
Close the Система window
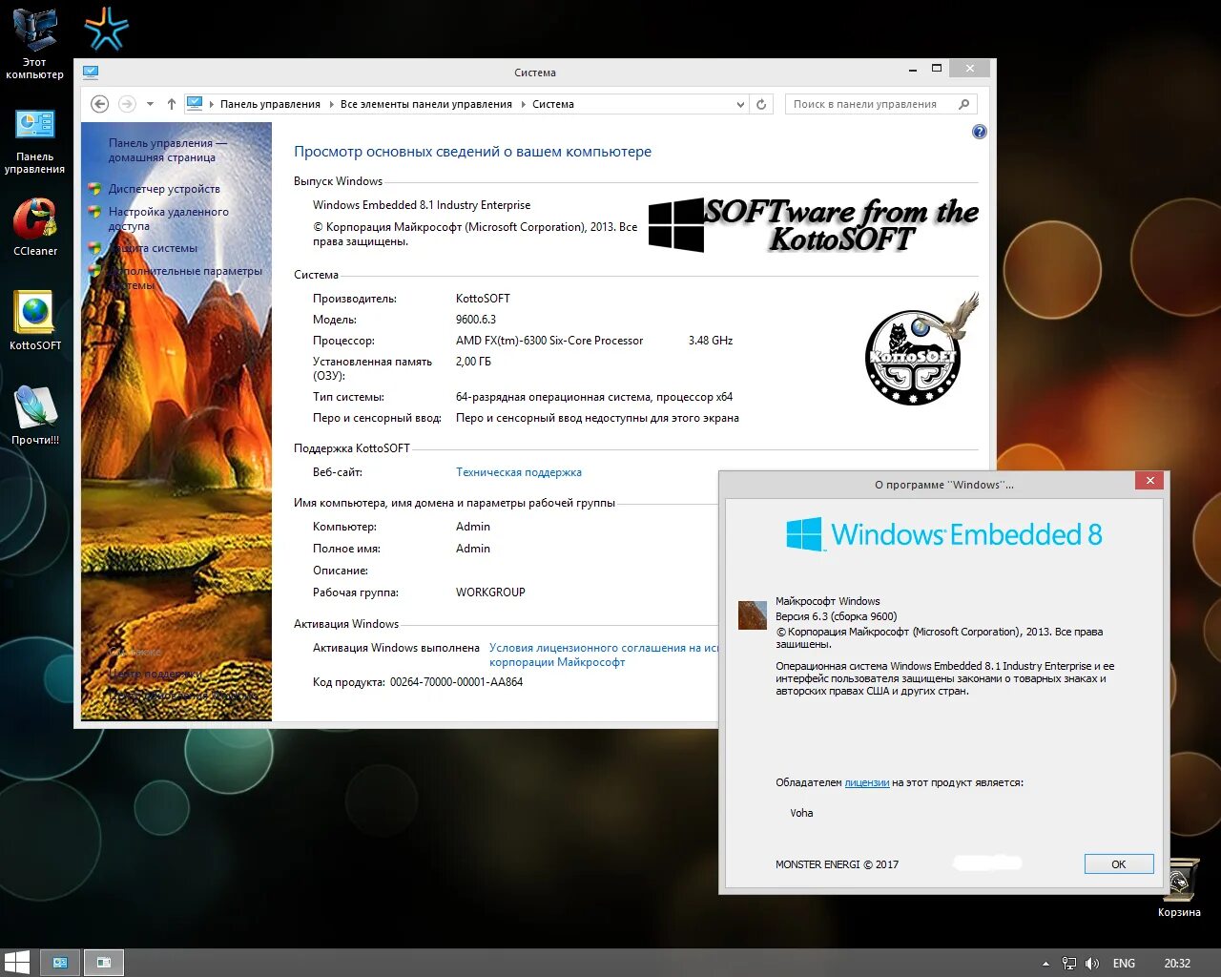[970, 69]
